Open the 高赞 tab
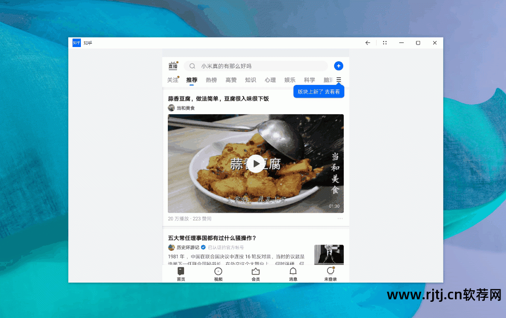This screenshot has height=318, width=506. coord(231,80)
